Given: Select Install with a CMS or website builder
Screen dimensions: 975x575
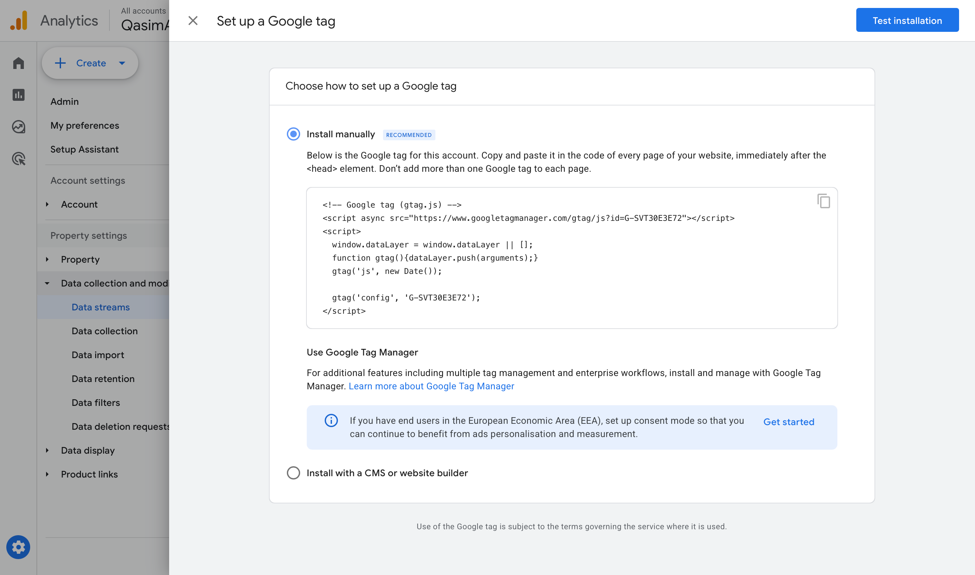Looking at the screenshot, I should click(x=293, y=473).
